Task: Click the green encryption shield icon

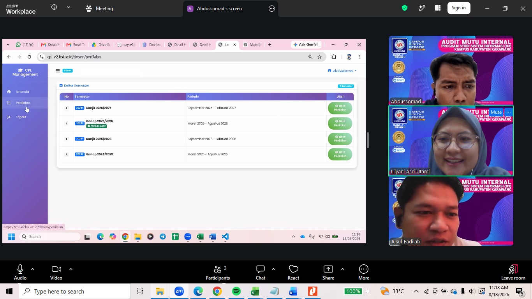Action: coord(405,8)
